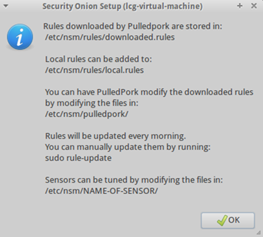Click 'Rules will be updated every morning' text
Viewport: 263px width, 237px height.
pyautogui.click(x=115, y=136)
